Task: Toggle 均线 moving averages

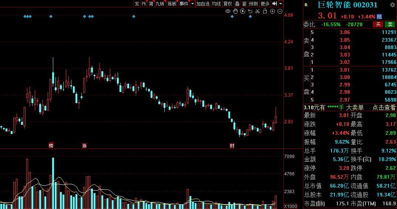Action: (x=216, y=4)
